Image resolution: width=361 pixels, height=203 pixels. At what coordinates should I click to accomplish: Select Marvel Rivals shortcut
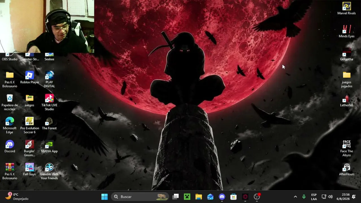click(x=347, y=9)
